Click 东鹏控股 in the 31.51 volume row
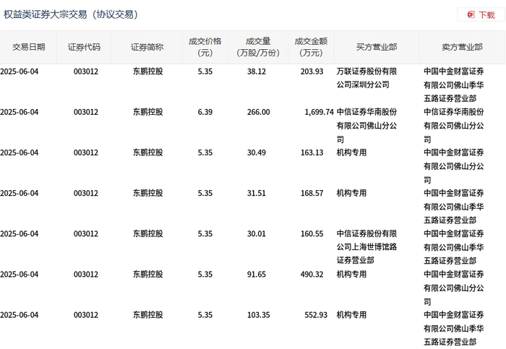The width and height of the screenshot is (506, 349). [147, 193]
